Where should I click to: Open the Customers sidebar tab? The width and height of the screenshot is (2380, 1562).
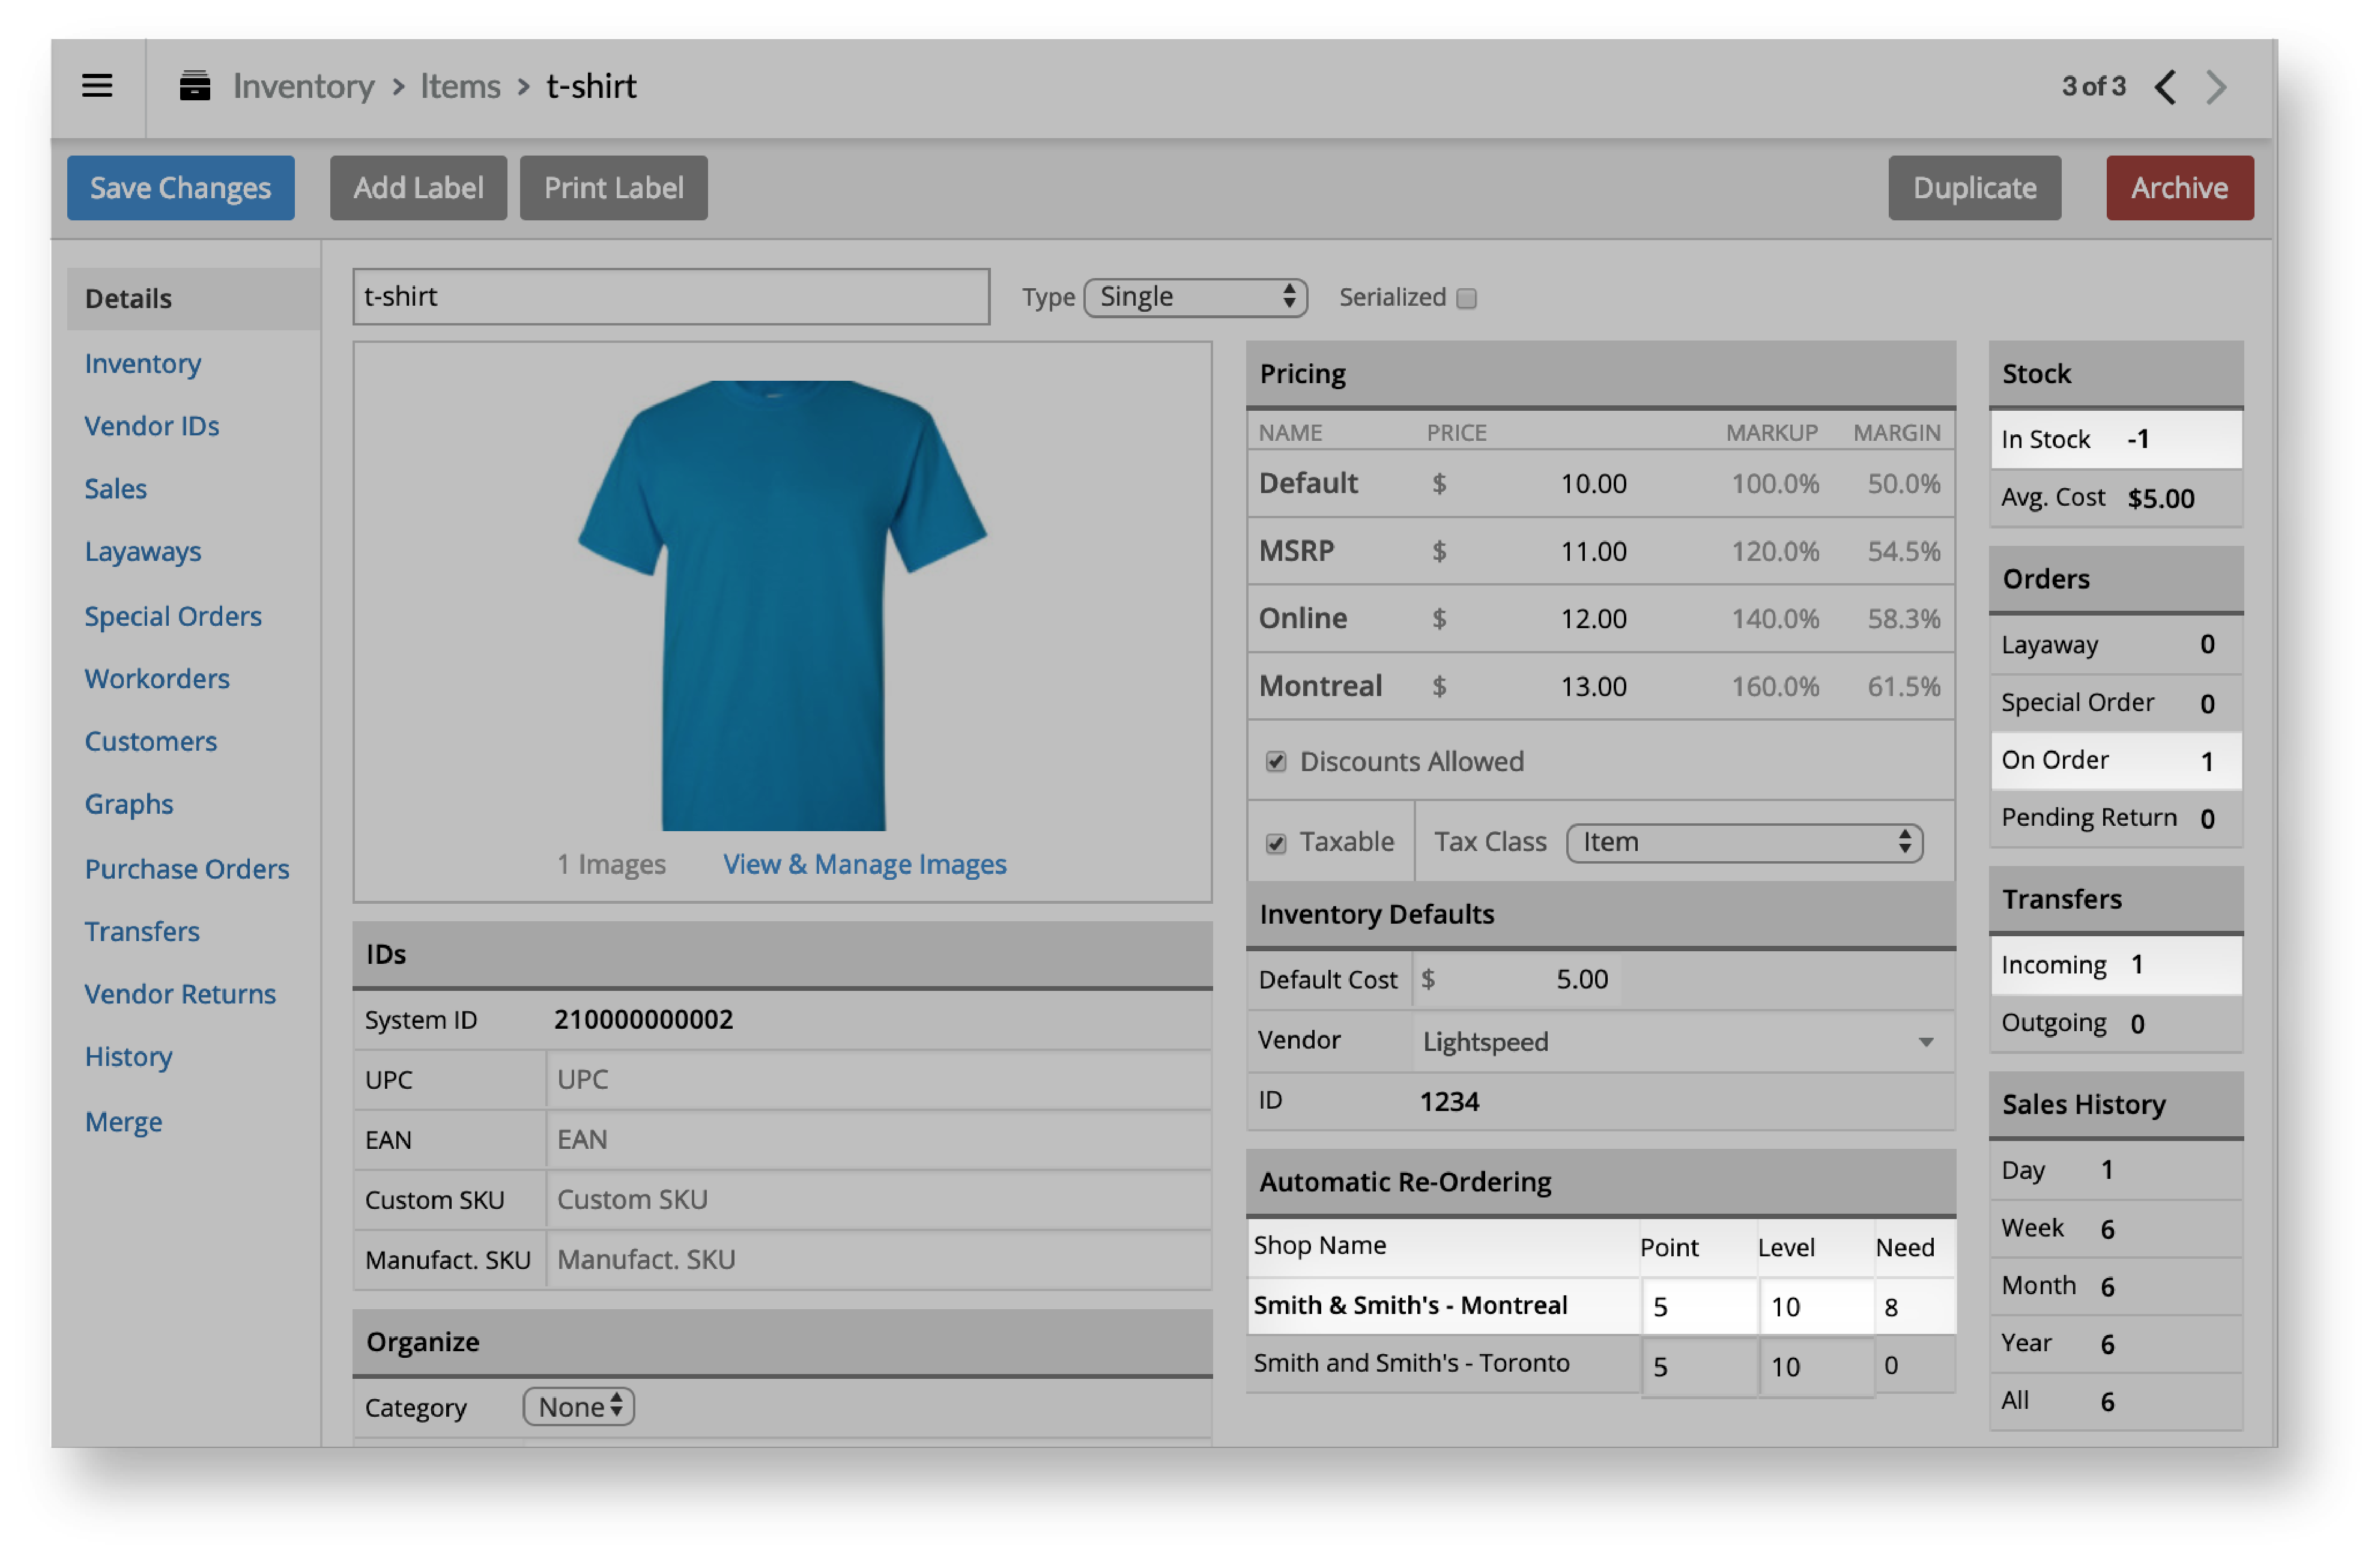tap(151, 742)
